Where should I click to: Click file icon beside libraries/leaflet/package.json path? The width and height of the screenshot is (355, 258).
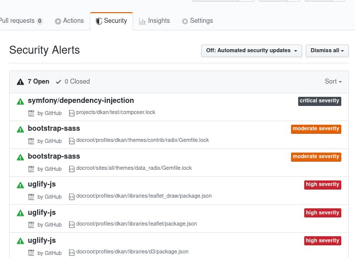click(x=72, y=225)
